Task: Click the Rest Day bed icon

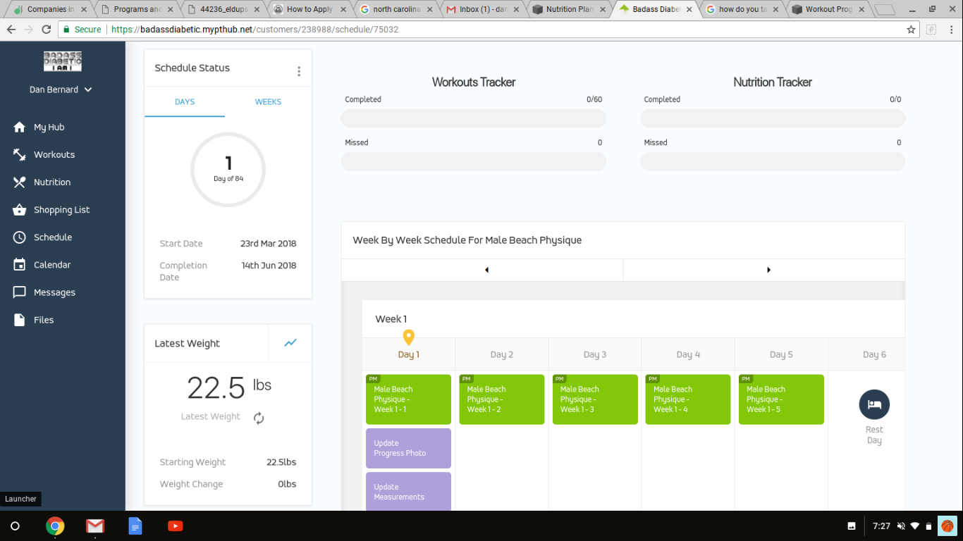Action: click(x=874, y=404)
